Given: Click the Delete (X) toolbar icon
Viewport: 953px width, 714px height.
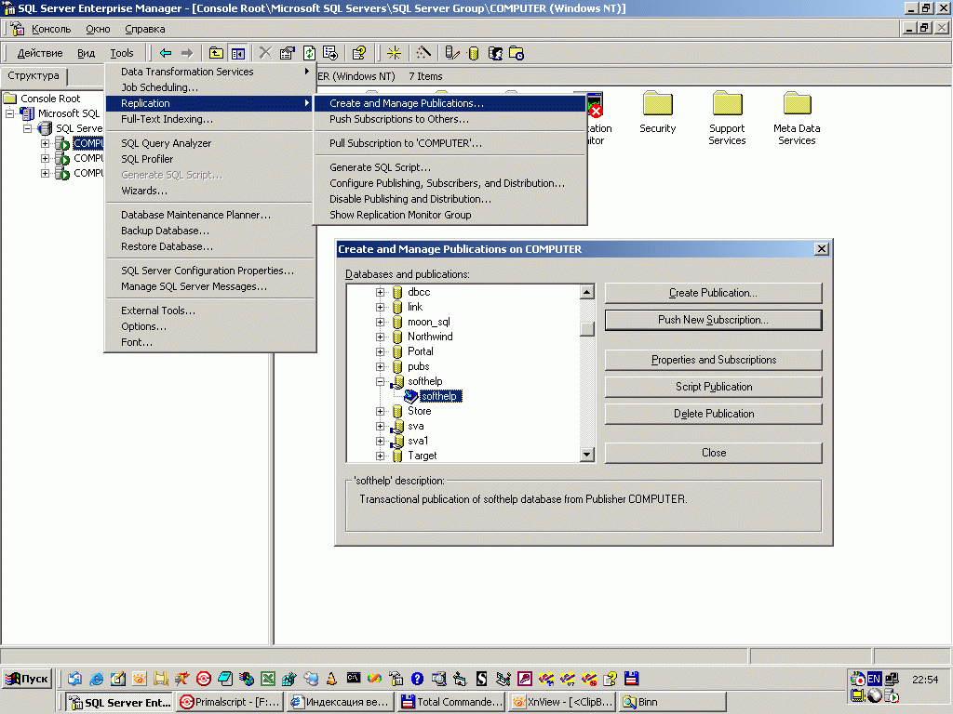Looking at the screenshot, I should tap(265, 53).
